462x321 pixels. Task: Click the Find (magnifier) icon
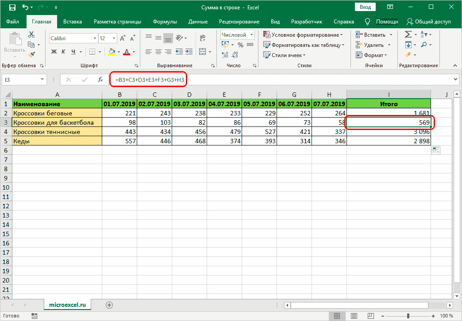point(423,45)
